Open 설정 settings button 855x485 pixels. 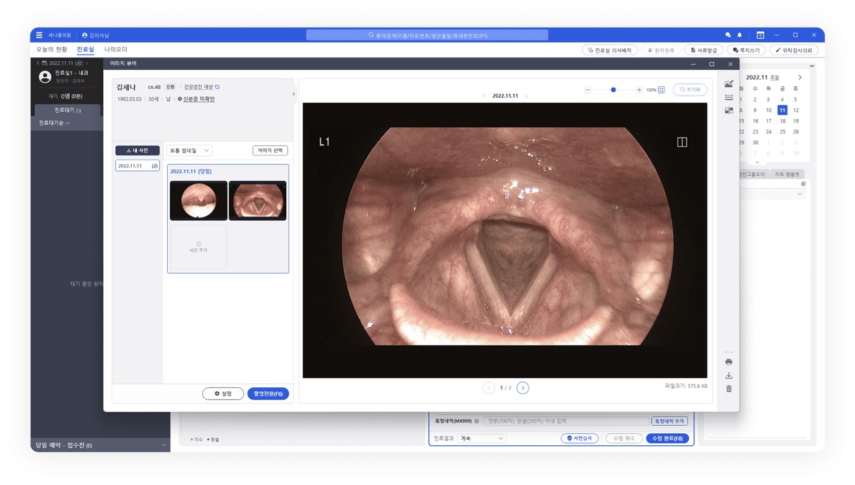pos(223,393)
